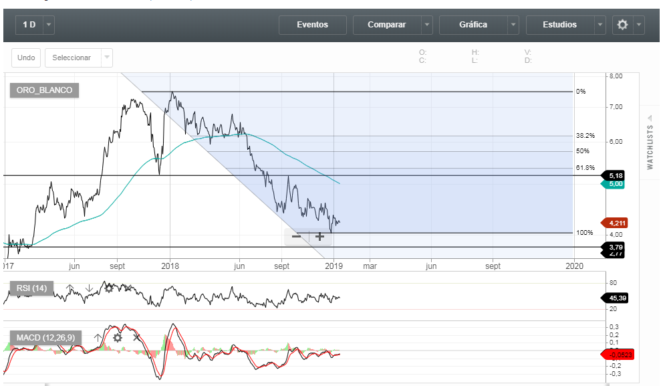Close the MACD study panel
This screenshot has height=386, width=661.
(x=137, y=338)
